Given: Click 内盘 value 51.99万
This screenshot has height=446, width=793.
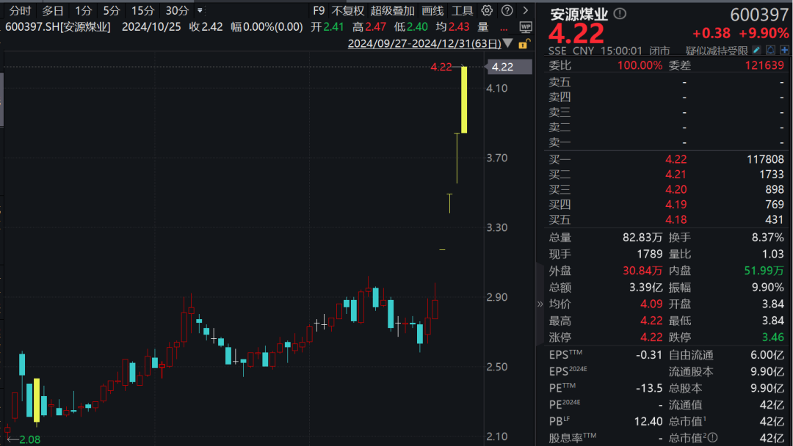Looking at the screenshot, I should [x=764, y=271].
